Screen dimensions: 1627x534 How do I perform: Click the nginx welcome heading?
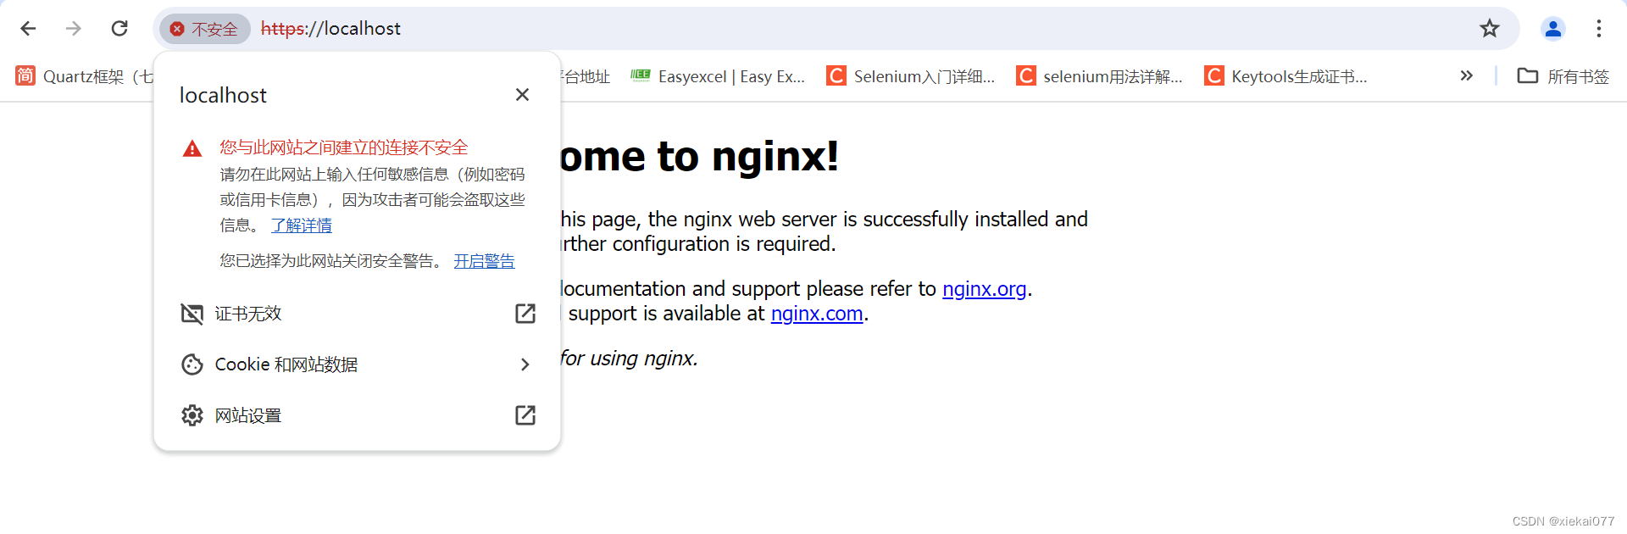(x=699, y=156)
